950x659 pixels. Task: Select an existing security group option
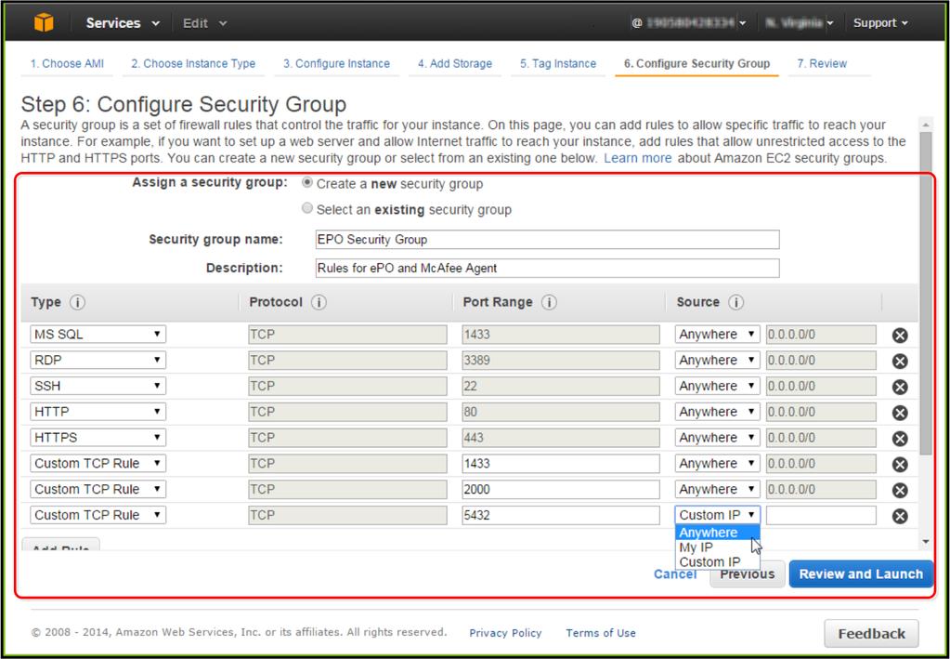click(x=307, y=208)
